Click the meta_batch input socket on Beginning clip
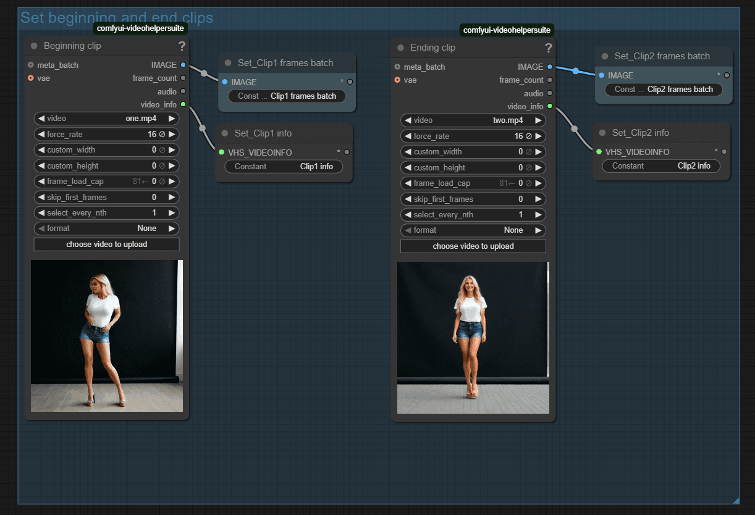This screenshot has height=515, width=755. [x=30, y=65]
